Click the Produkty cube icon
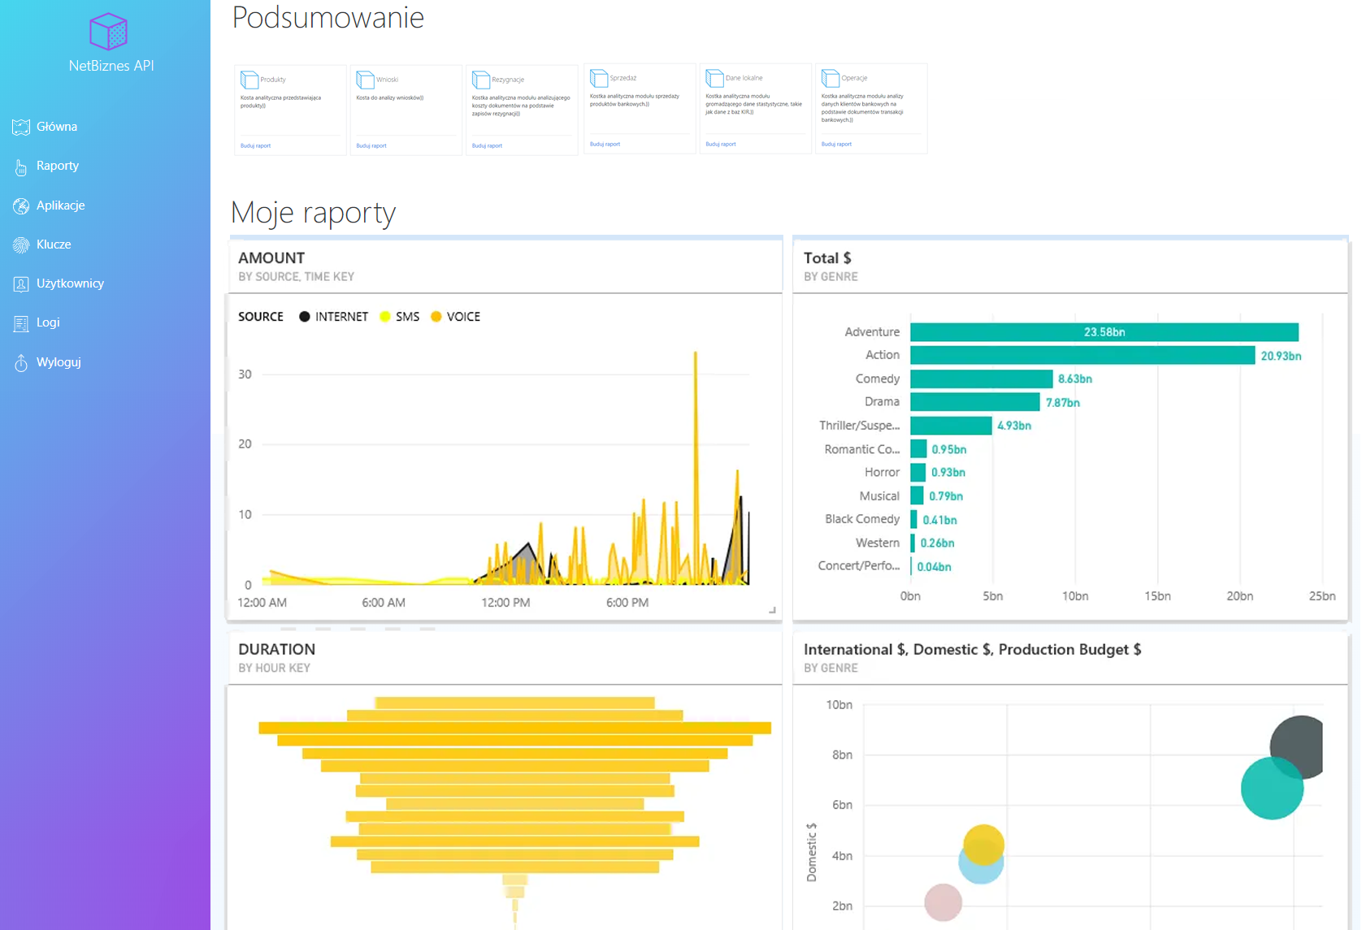Viewport: 1362px width, 930px height. [x=249, y=80]
